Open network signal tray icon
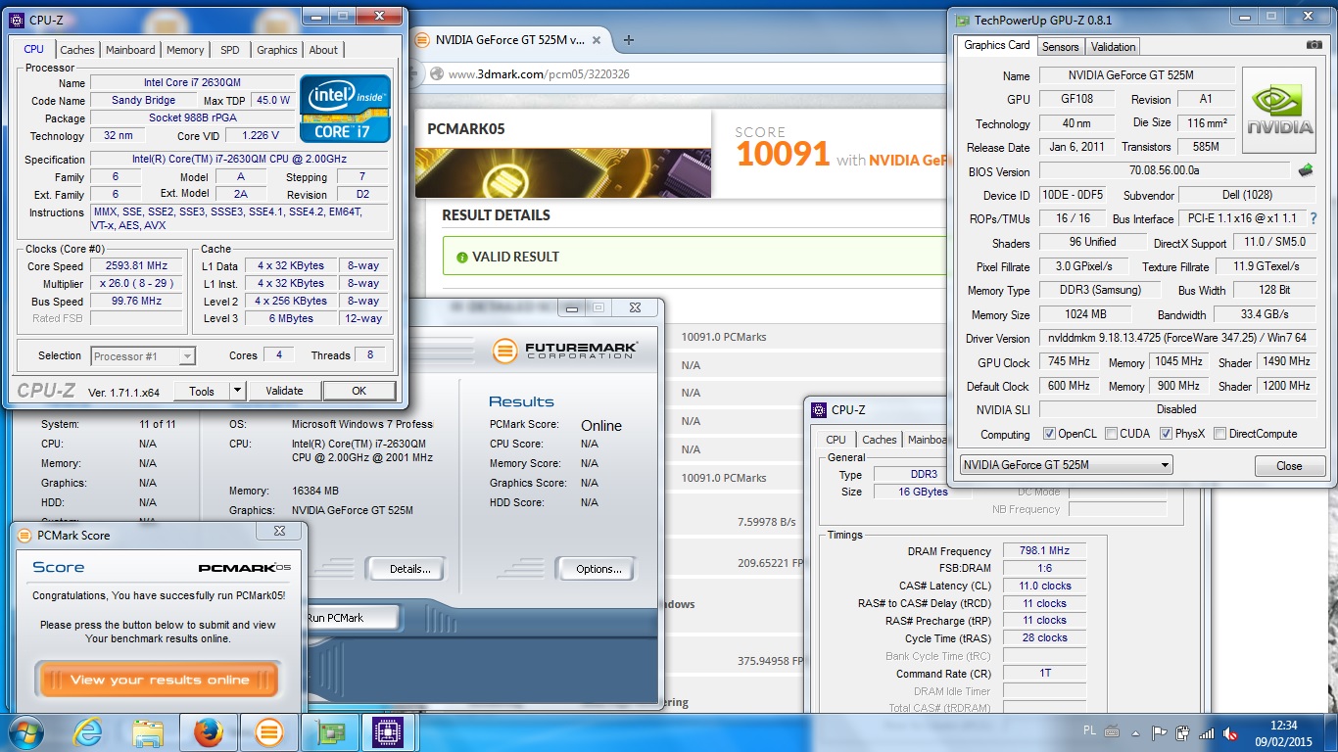Screen dimensions: 1338x752 pyautogui.click(x=1207, y=731)
